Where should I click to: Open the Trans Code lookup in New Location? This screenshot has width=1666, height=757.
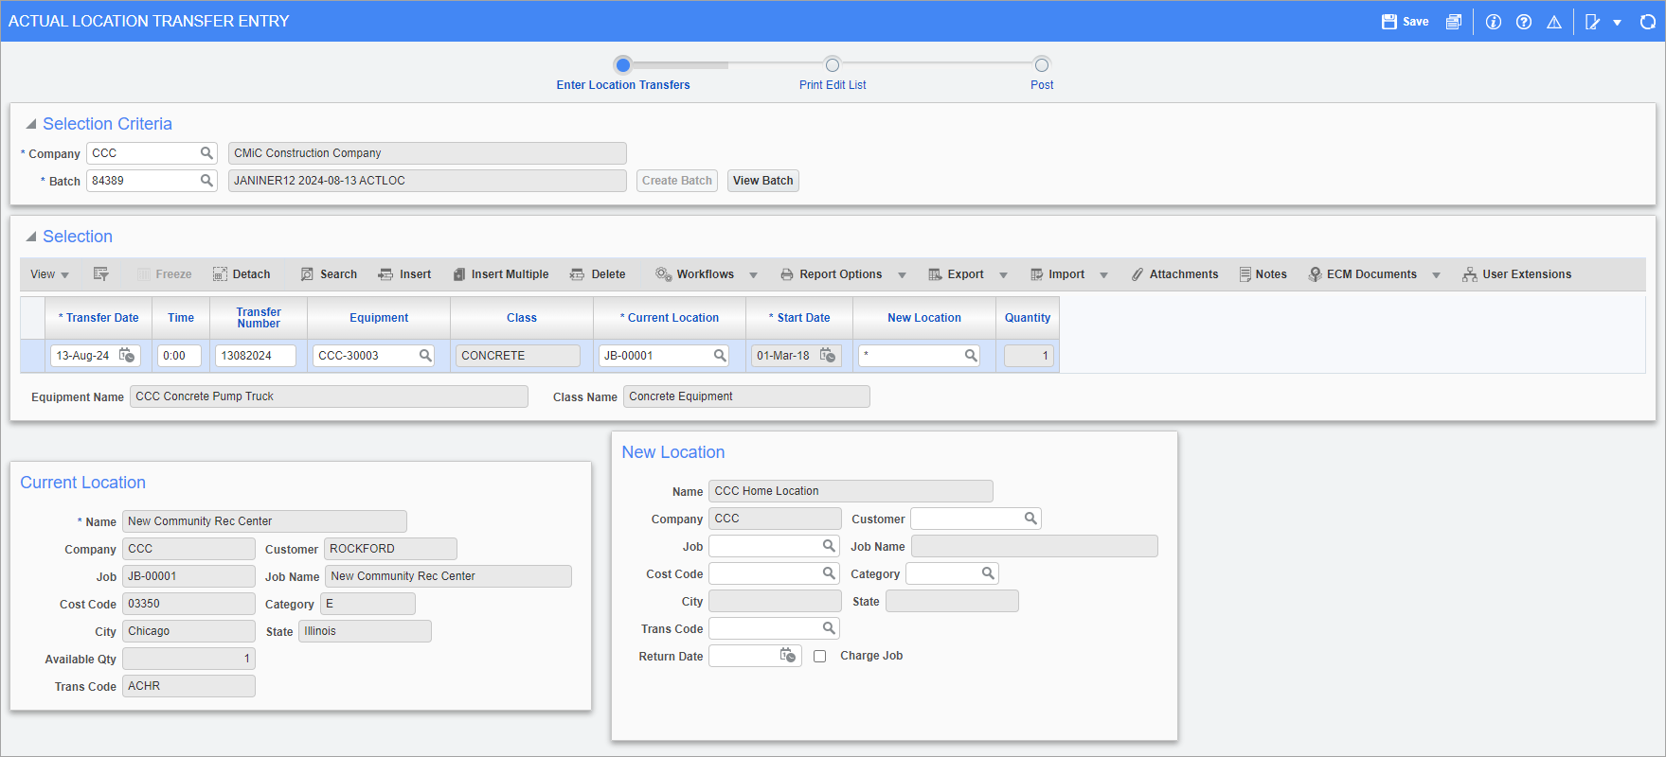point(829,628)
